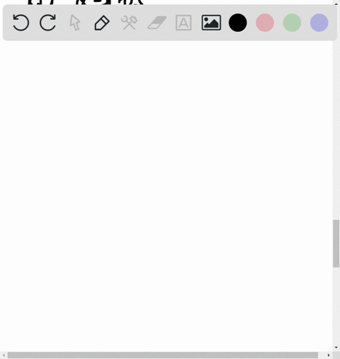Select the text box tool

tap(183, 23)
